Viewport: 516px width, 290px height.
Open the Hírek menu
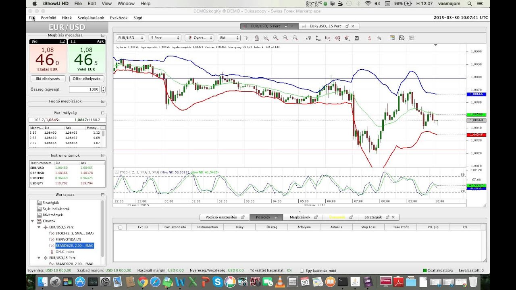click(67, 18)
